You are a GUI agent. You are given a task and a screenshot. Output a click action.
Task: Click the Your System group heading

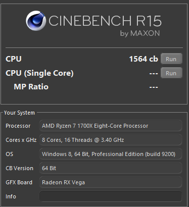(19, 113)
